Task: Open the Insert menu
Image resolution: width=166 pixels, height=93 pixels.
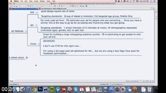Action: click(36, 1)
